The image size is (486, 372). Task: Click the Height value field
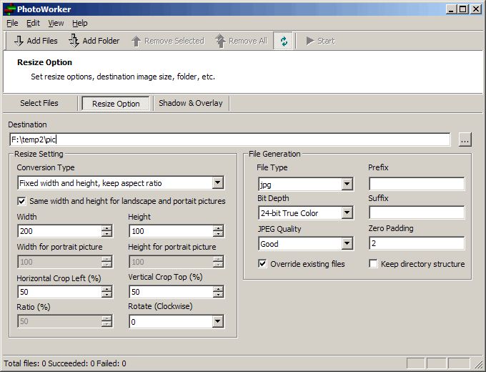(171, 231)
